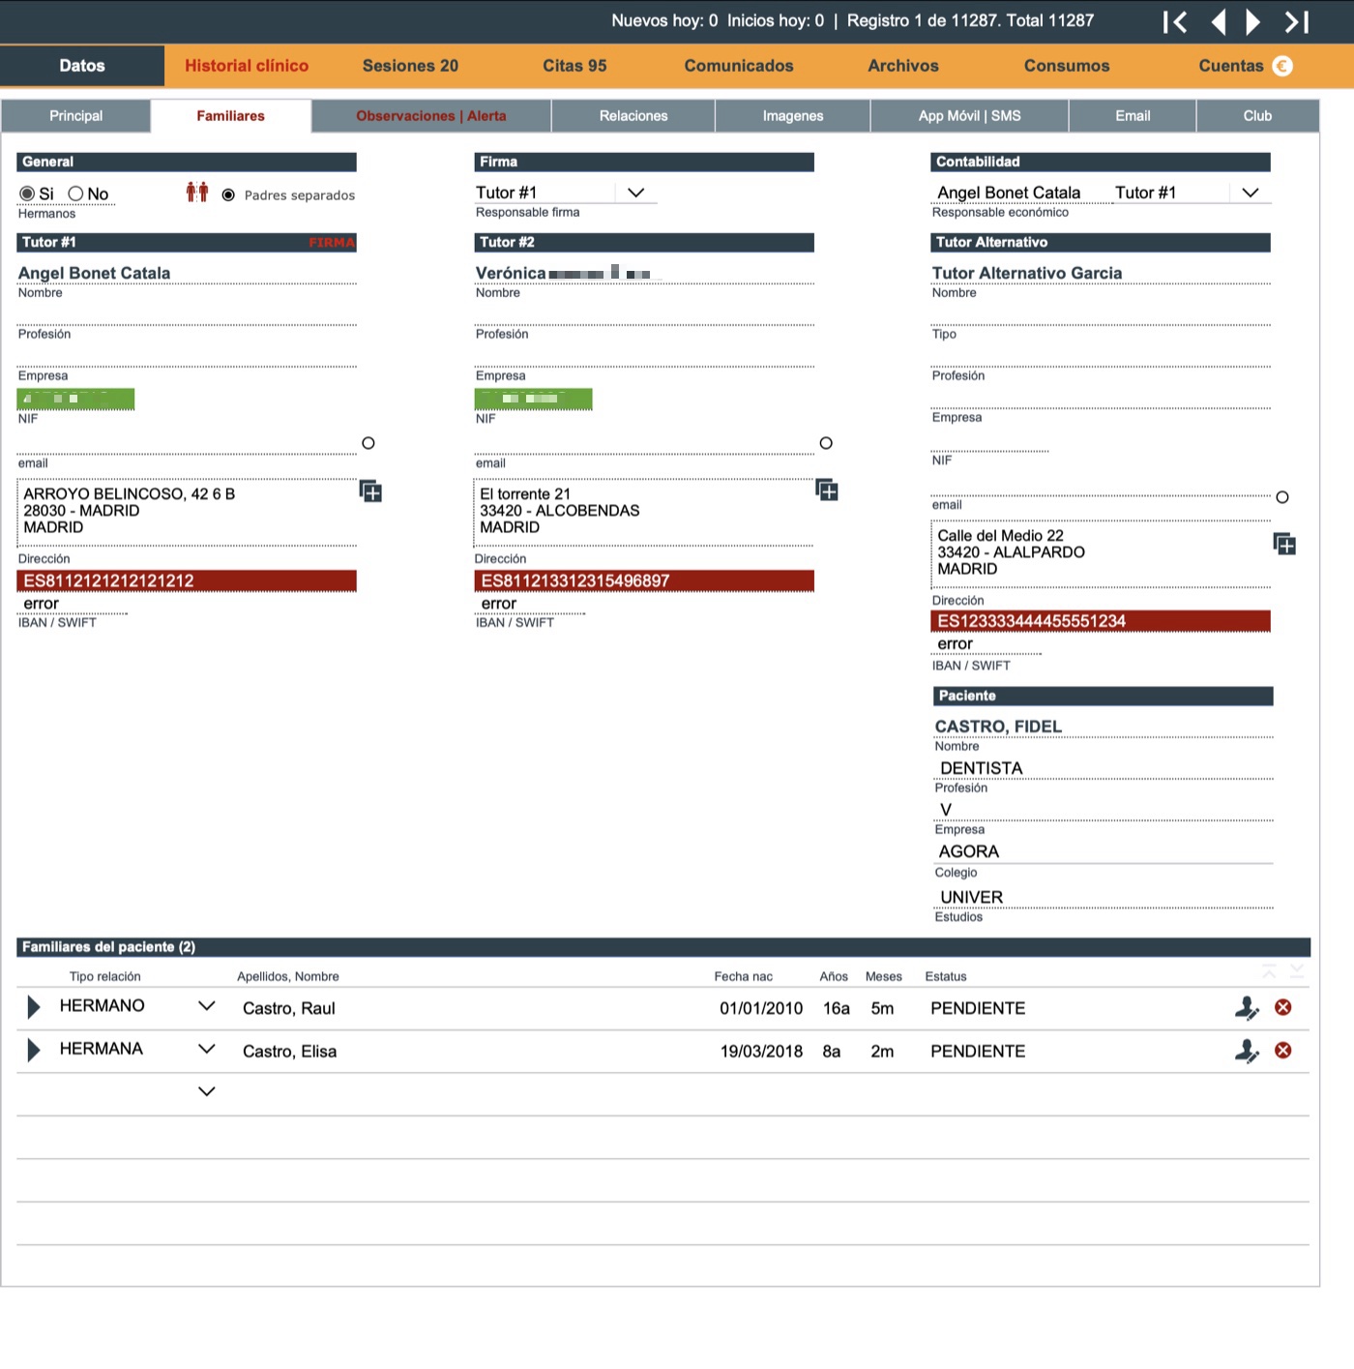Open the Citas 95 tab
The image size is (1354, 1369).
pos(574,66)
